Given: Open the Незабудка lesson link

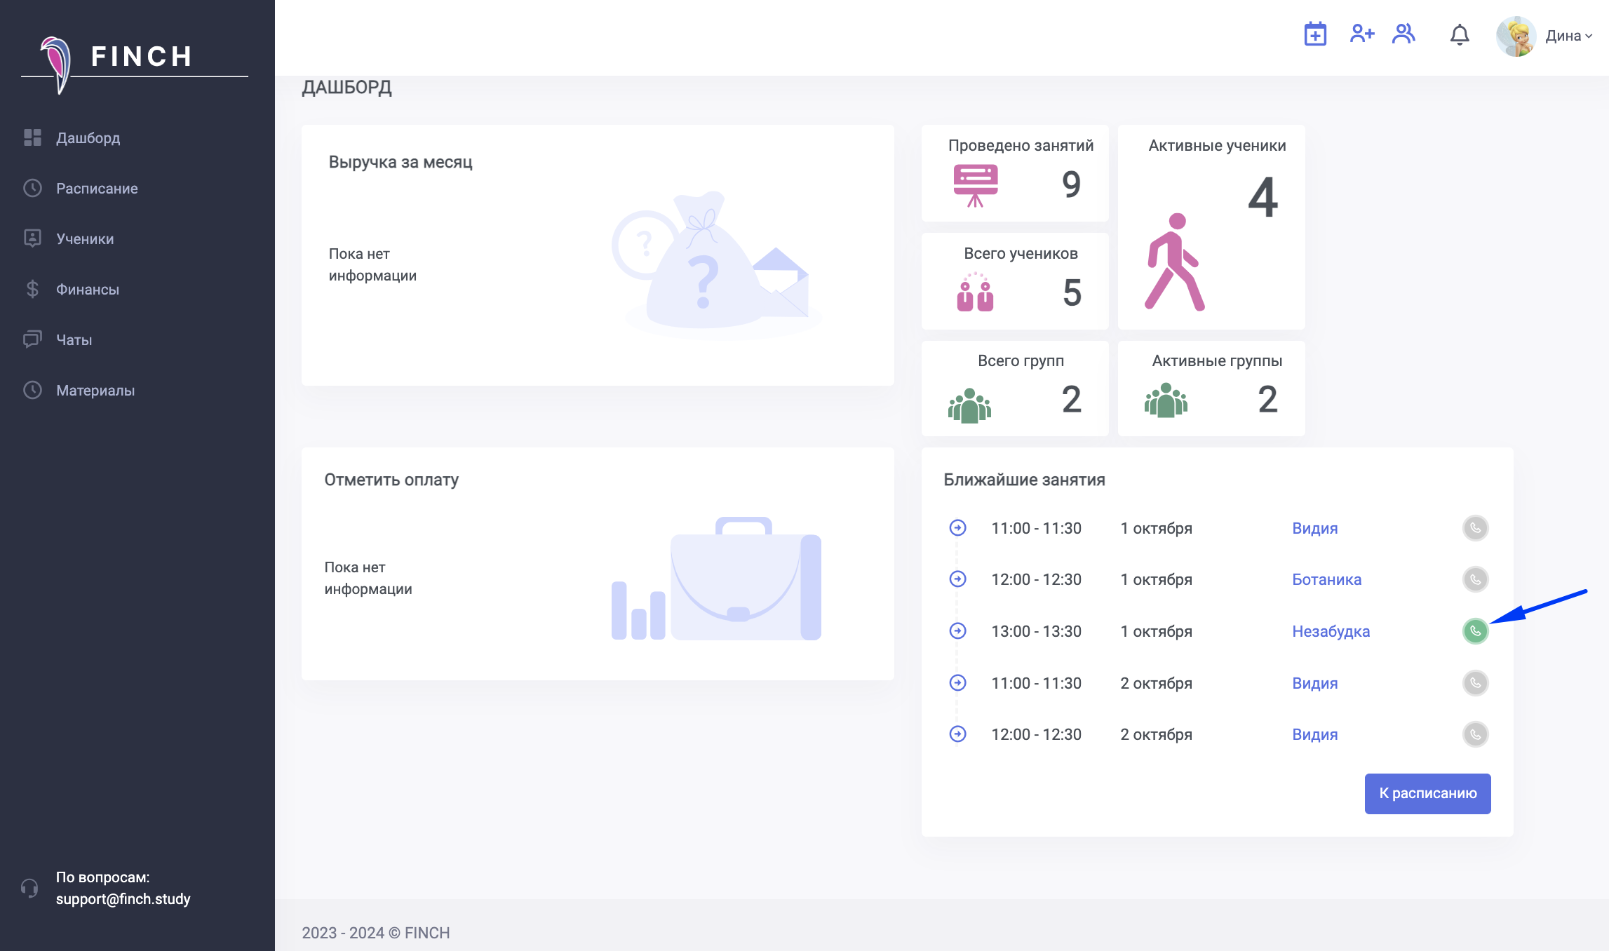Looking at the screenshot, I should [x=1331, y=631].
